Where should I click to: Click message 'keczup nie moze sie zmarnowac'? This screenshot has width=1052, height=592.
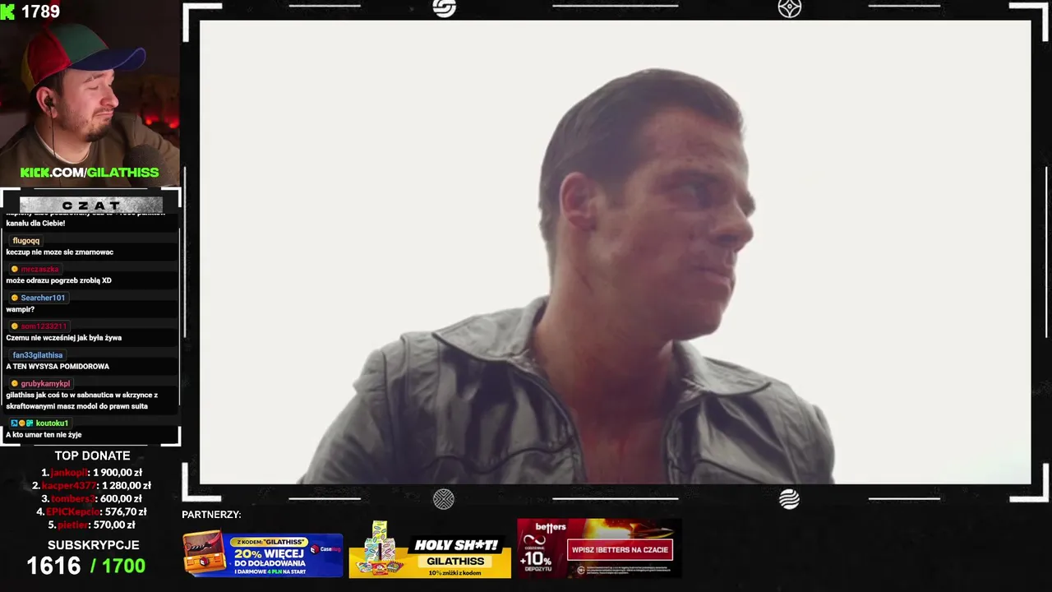(60, 252)
